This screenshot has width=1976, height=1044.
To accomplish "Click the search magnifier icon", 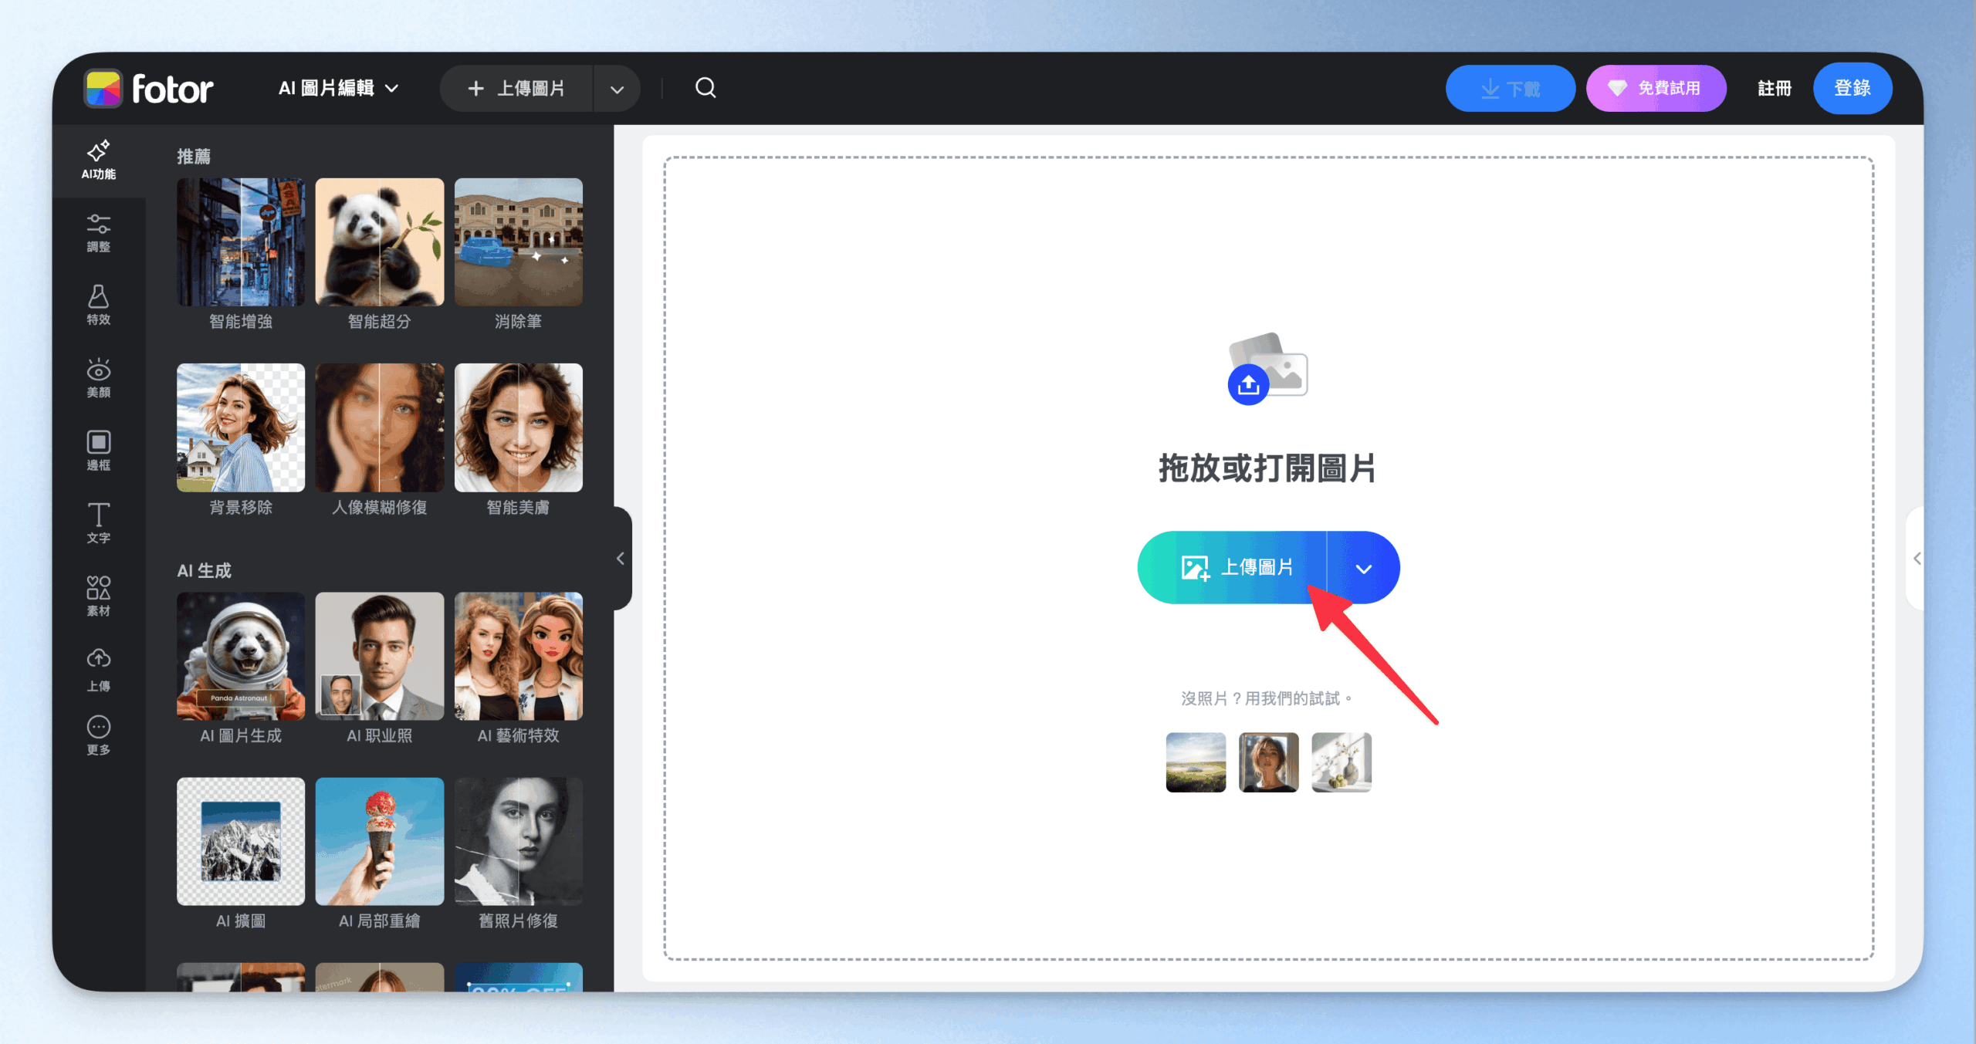I will pyautogui.click(x=705, y=88).
